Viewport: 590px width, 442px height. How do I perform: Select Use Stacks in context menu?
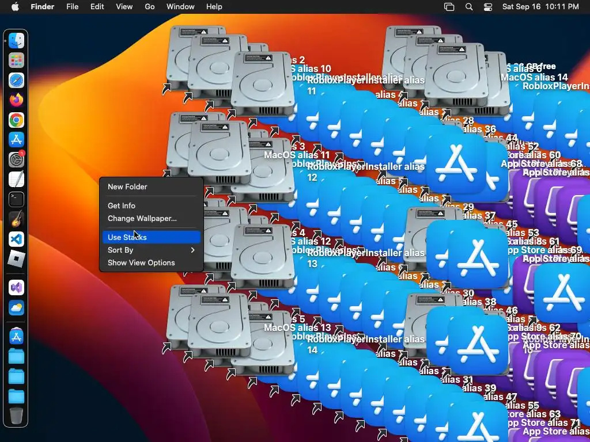[152, 237]
